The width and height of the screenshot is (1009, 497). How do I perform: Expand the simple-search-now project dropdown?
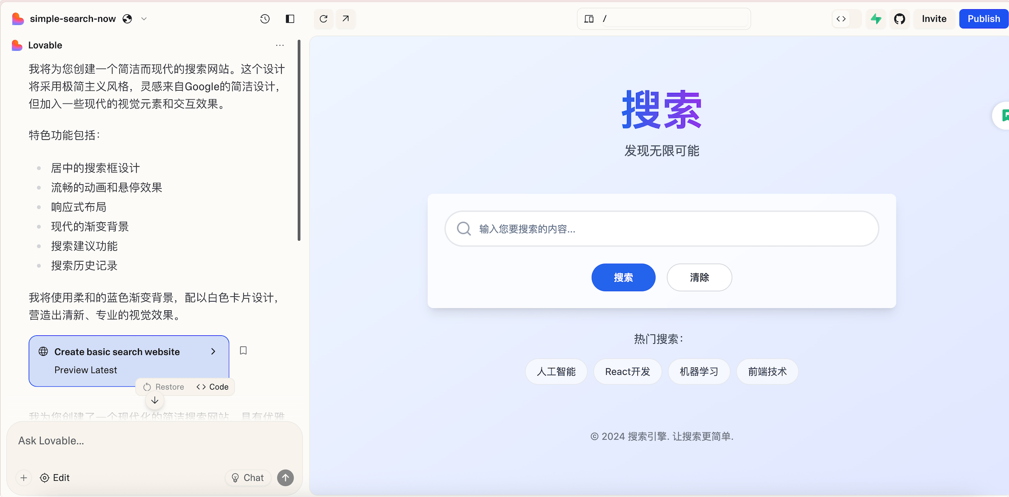click(144, 19)
